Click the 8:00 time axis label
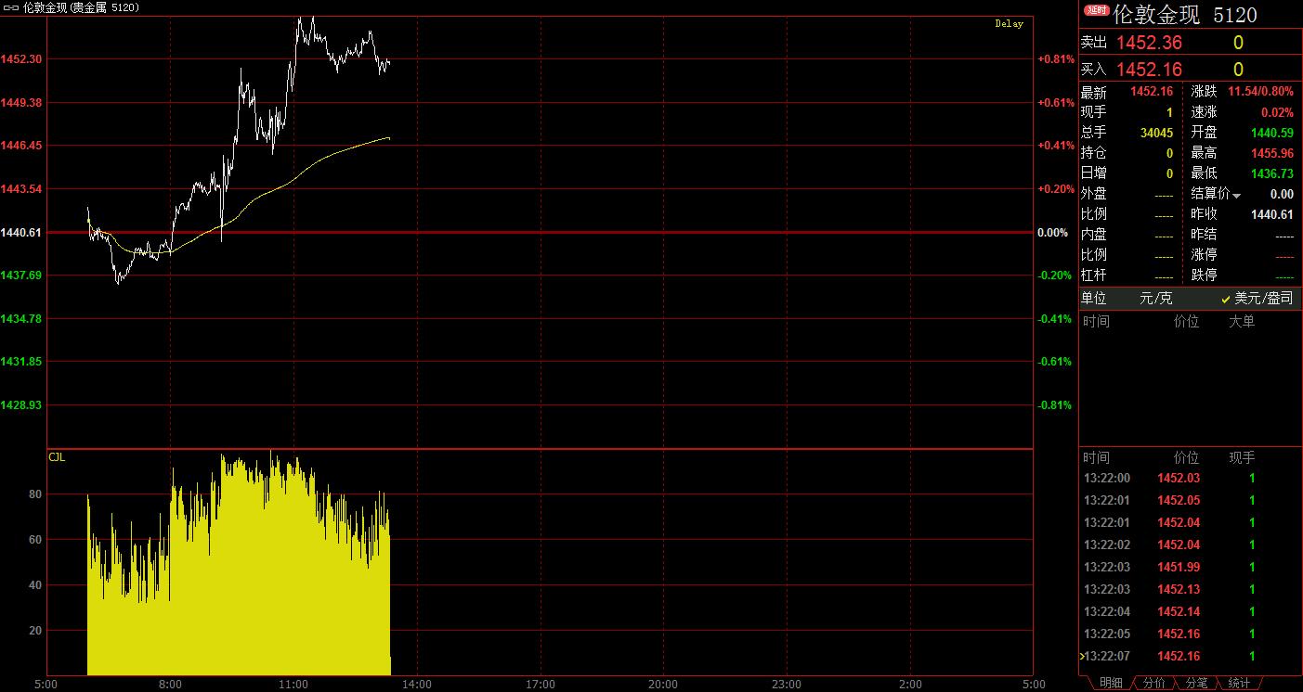1303x692 pixels. pos(170,685)
